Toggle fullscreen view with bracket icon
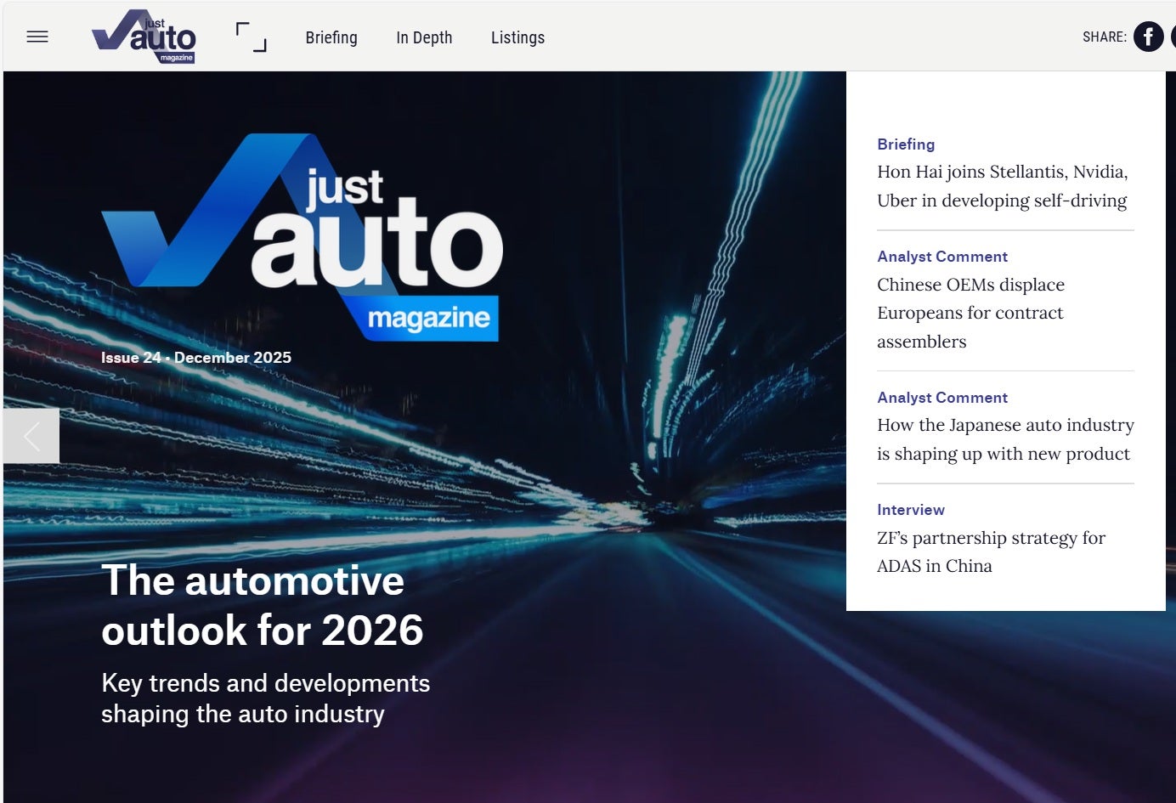Viewport: 1176px width, 803px height. (251, 37)
